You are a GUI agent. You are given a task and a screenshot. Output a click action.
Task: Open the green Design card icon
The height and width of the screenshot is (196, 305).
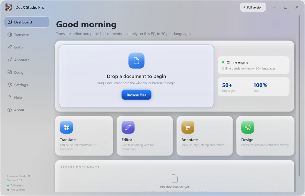(x=248, y=127)
